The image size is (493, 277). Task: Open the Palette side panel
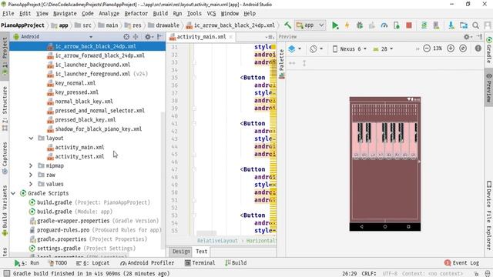281,63
